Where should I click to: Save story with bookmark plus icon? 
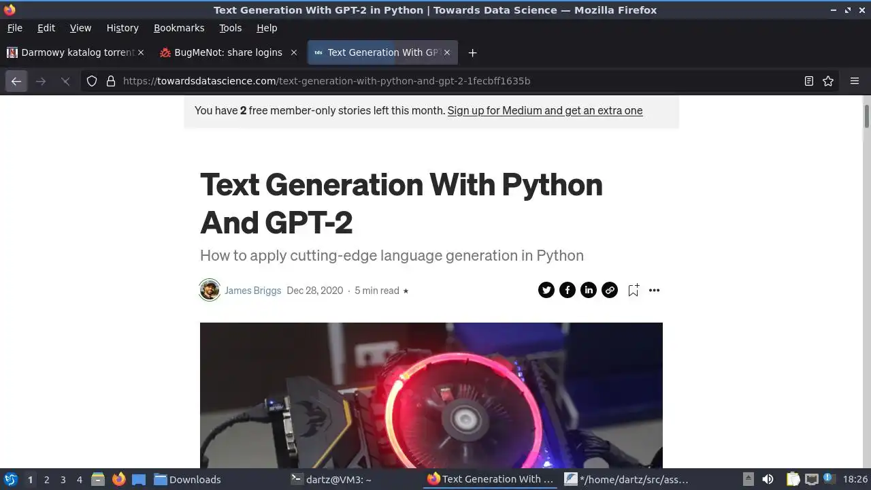pyautogui.click(x=633, y=291)
